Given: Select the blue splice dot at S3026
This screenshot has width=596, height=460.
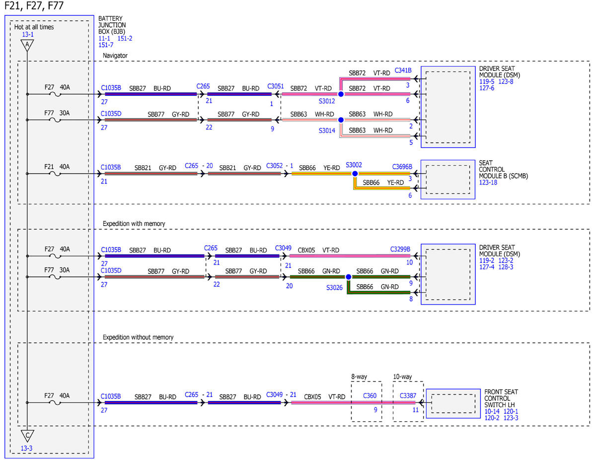Looking at the screenshot, I should click(x=348, y=277).
